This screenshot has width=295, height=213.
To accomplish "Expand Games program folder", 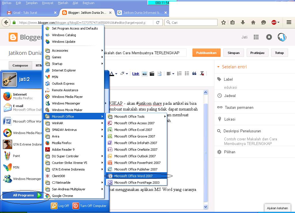I will coord(74,57).
